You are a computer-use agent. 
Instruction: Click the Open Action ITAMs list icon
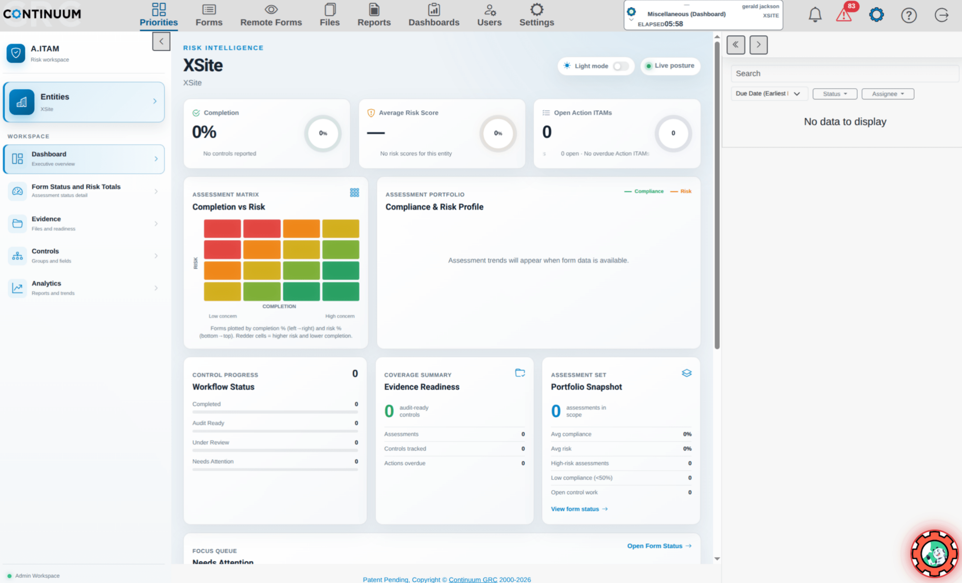pyautogui.click(x=546, y=113)
